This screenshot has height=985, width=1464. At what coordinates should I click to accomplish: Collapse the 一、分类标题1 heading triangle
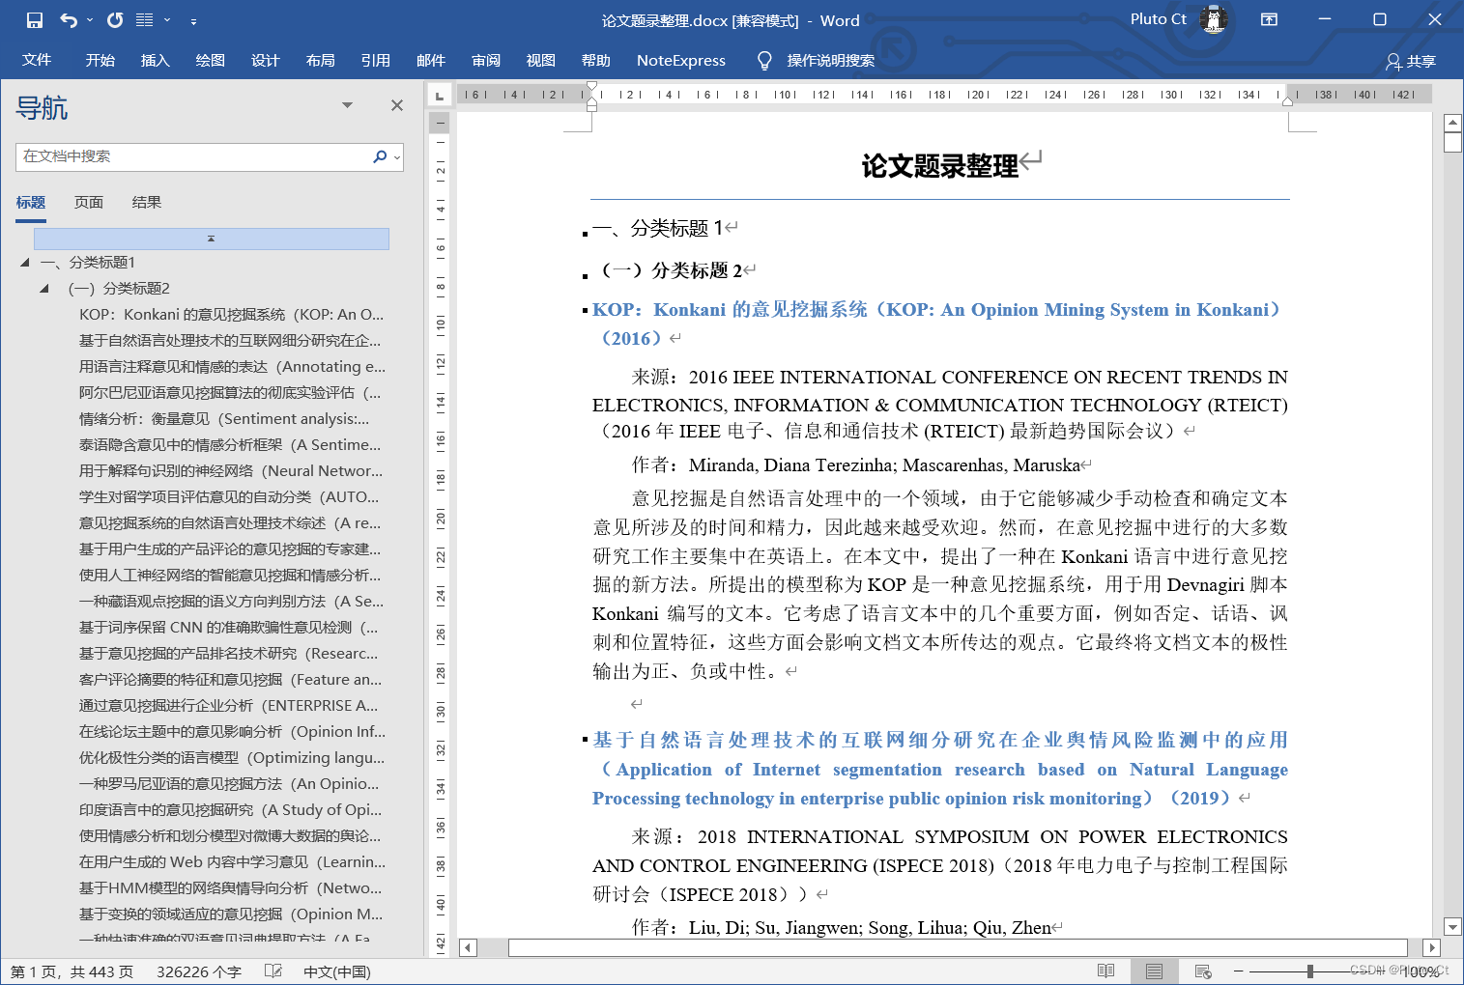click(x=25, y=263)
